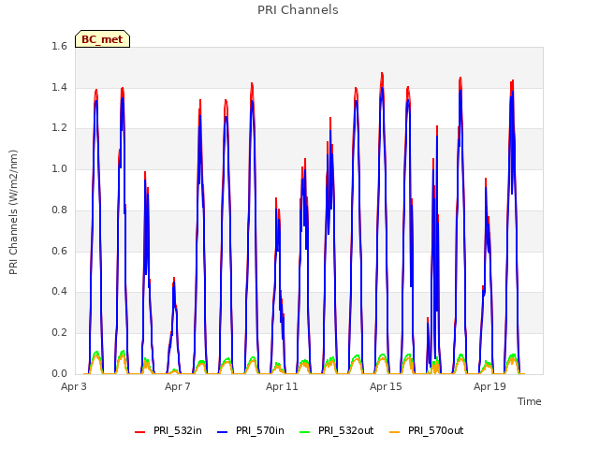Click the 1.2 y-axis tick value

pyautogui.click(x=59, y=128)
